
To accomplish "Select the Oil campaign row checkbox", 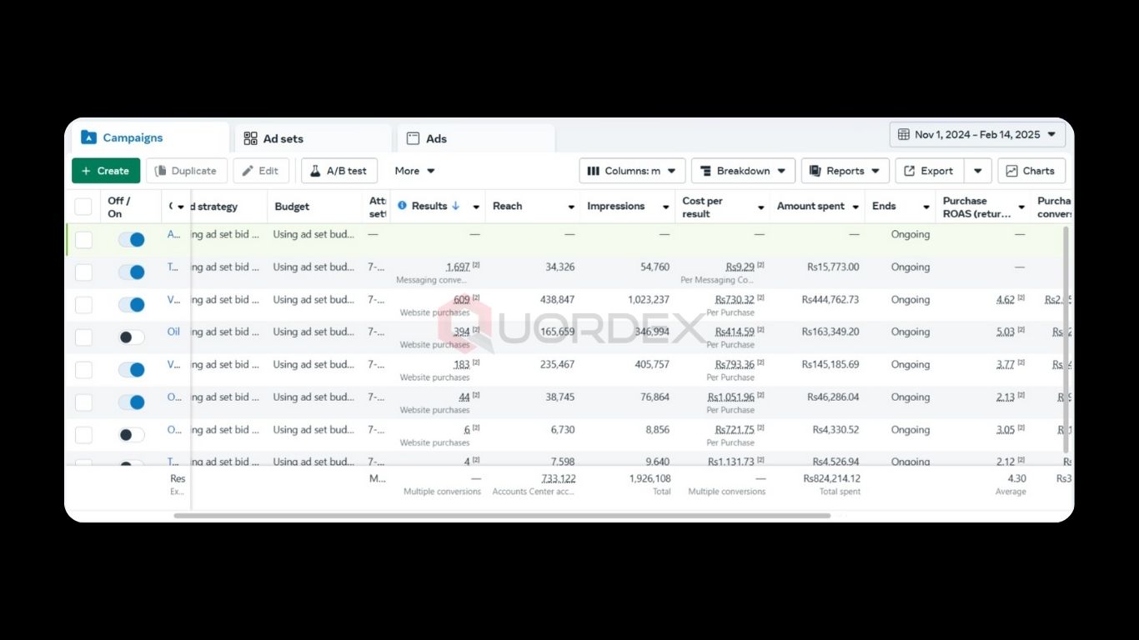I will pos(83,337).
